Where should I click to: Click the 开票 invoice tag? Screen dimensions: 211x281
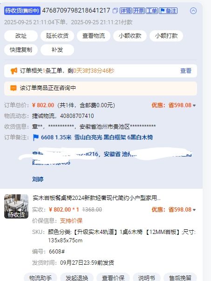point(139,11)
